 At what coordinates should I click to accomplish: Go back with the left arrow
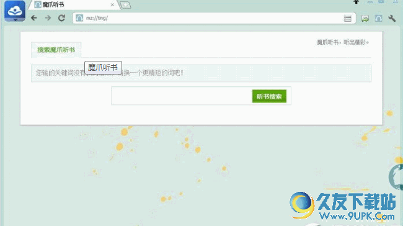click(34, 18)
